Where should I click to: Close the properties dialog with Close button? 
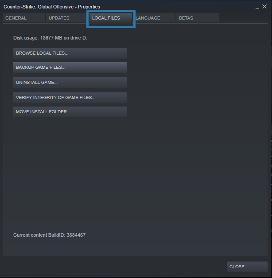tap(247, 267)
